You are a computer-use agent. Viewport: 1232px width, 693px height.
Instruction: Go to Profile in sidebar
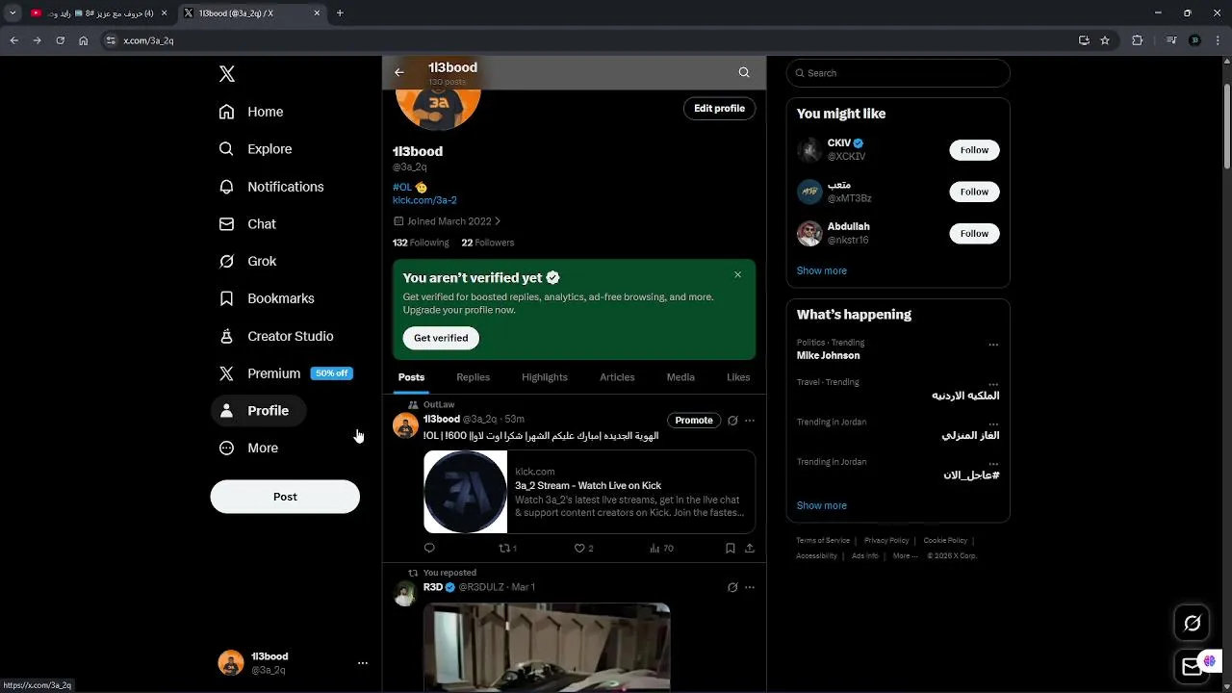(258, 411)
